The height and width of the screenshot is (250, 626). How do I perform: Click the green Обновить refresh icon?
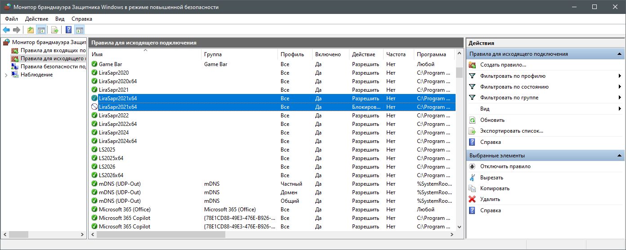point(472,120)
